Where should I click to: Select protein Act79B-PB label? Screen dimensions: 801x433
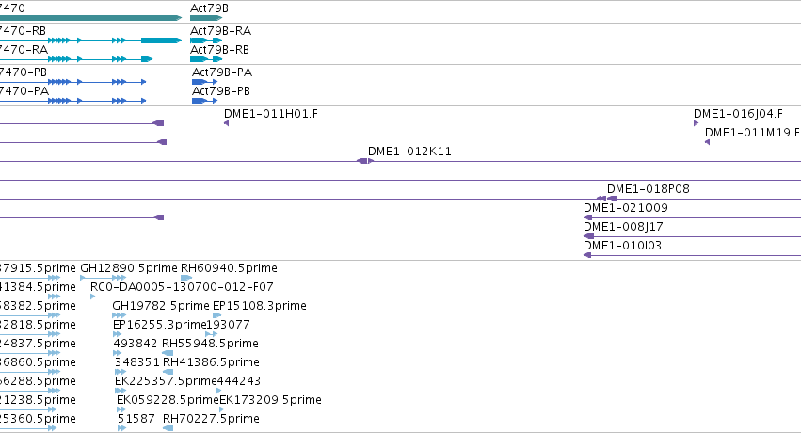pyautogui.click(x=220, y=91)
